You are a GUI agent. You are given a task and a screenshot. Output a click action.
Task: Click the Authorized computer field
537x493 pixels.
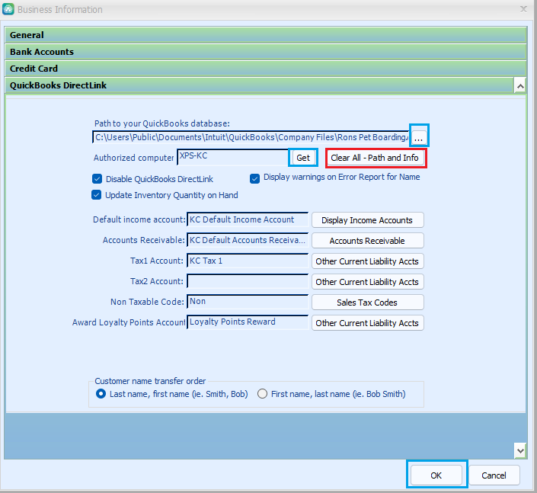[233, 157]
